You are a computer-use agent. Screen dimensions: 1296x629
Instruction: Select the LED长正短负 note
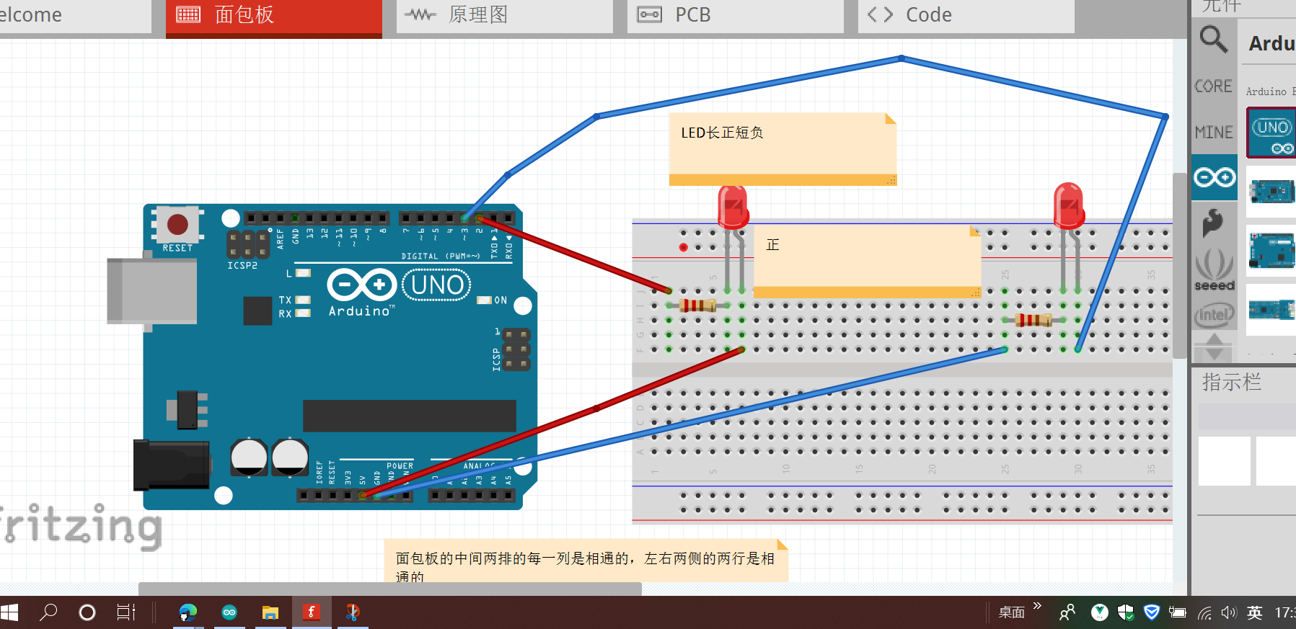[783, 148]
